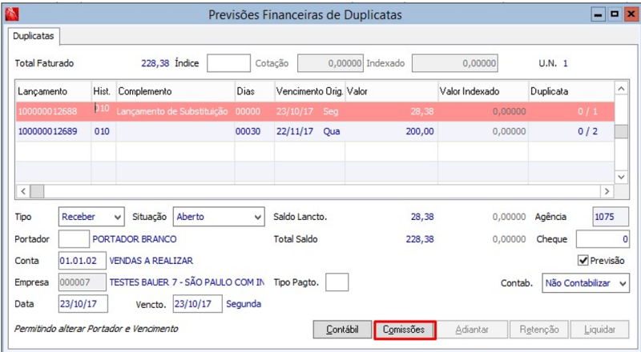The height and width of the screenshot is (352, 641).
Task: Click the grid vertical scrollbar thumb
Action: 622,131
